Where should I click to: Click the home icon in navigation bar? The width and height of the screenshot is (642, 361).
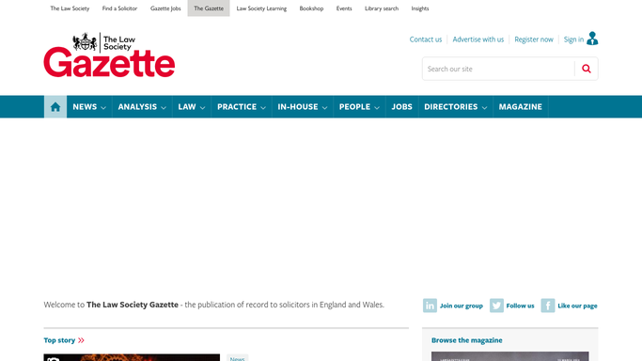point(55,107)
